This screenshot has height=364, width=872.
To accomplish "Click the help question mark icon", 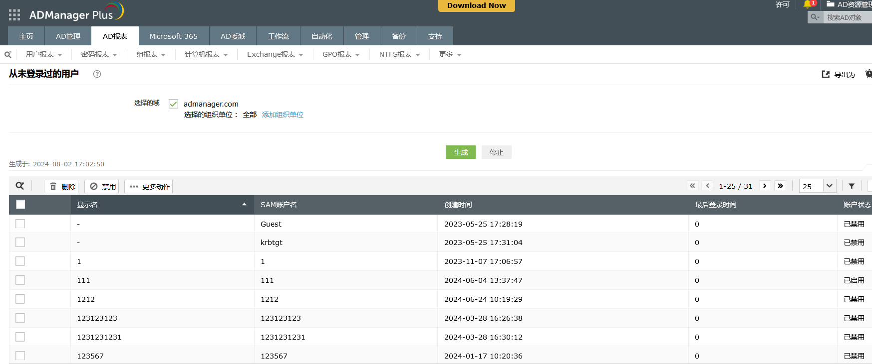I will click(97, 74).
